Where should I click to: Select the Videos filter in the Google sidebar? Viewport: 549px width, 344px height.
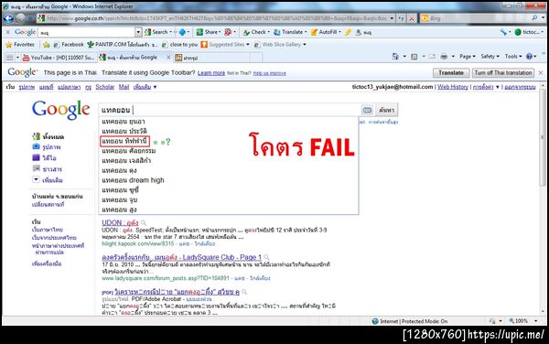point(45,158)
